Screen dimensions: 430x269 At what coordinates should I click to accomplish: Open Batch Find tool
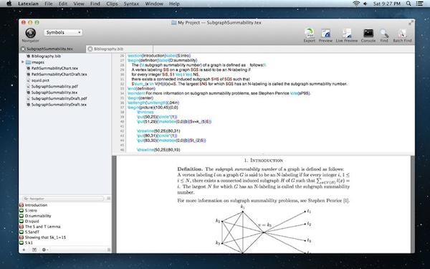click(402, 33)
